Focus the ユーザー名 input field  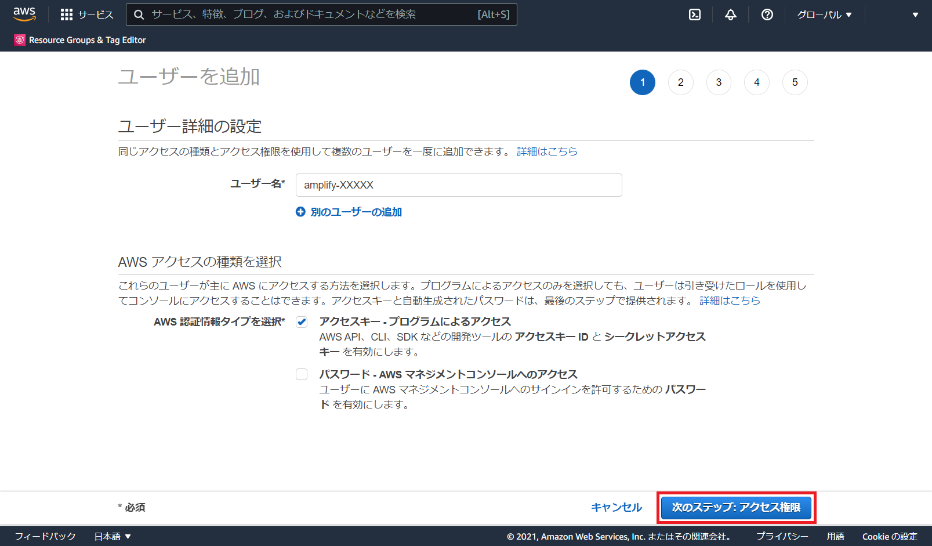point(458,185)
